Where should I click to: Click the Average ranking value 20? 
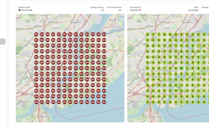point(102,10)
